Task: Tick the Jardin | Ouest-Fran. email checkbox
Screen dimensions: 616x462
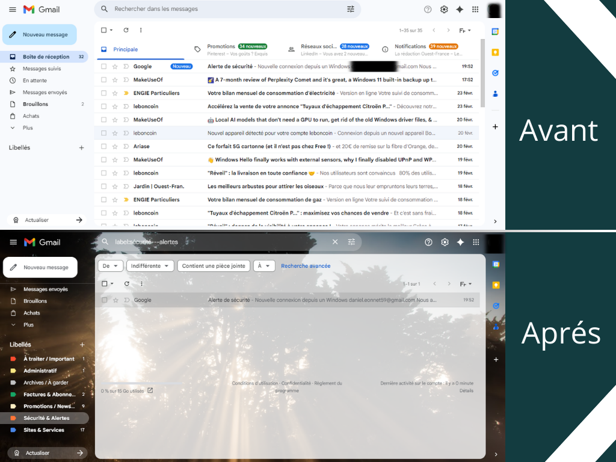Action: pyautogui.click(x=103, y=186)
